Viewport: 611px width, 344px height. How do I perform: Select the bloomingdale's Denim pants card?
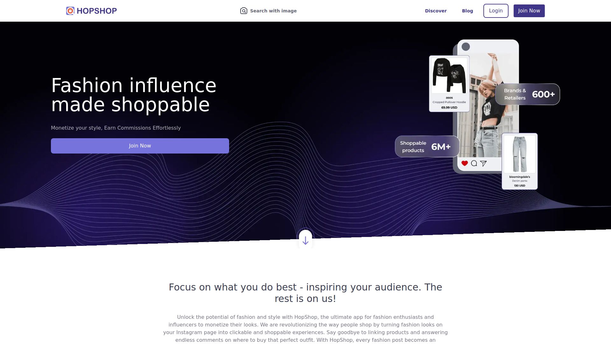[x=520, y=161]
